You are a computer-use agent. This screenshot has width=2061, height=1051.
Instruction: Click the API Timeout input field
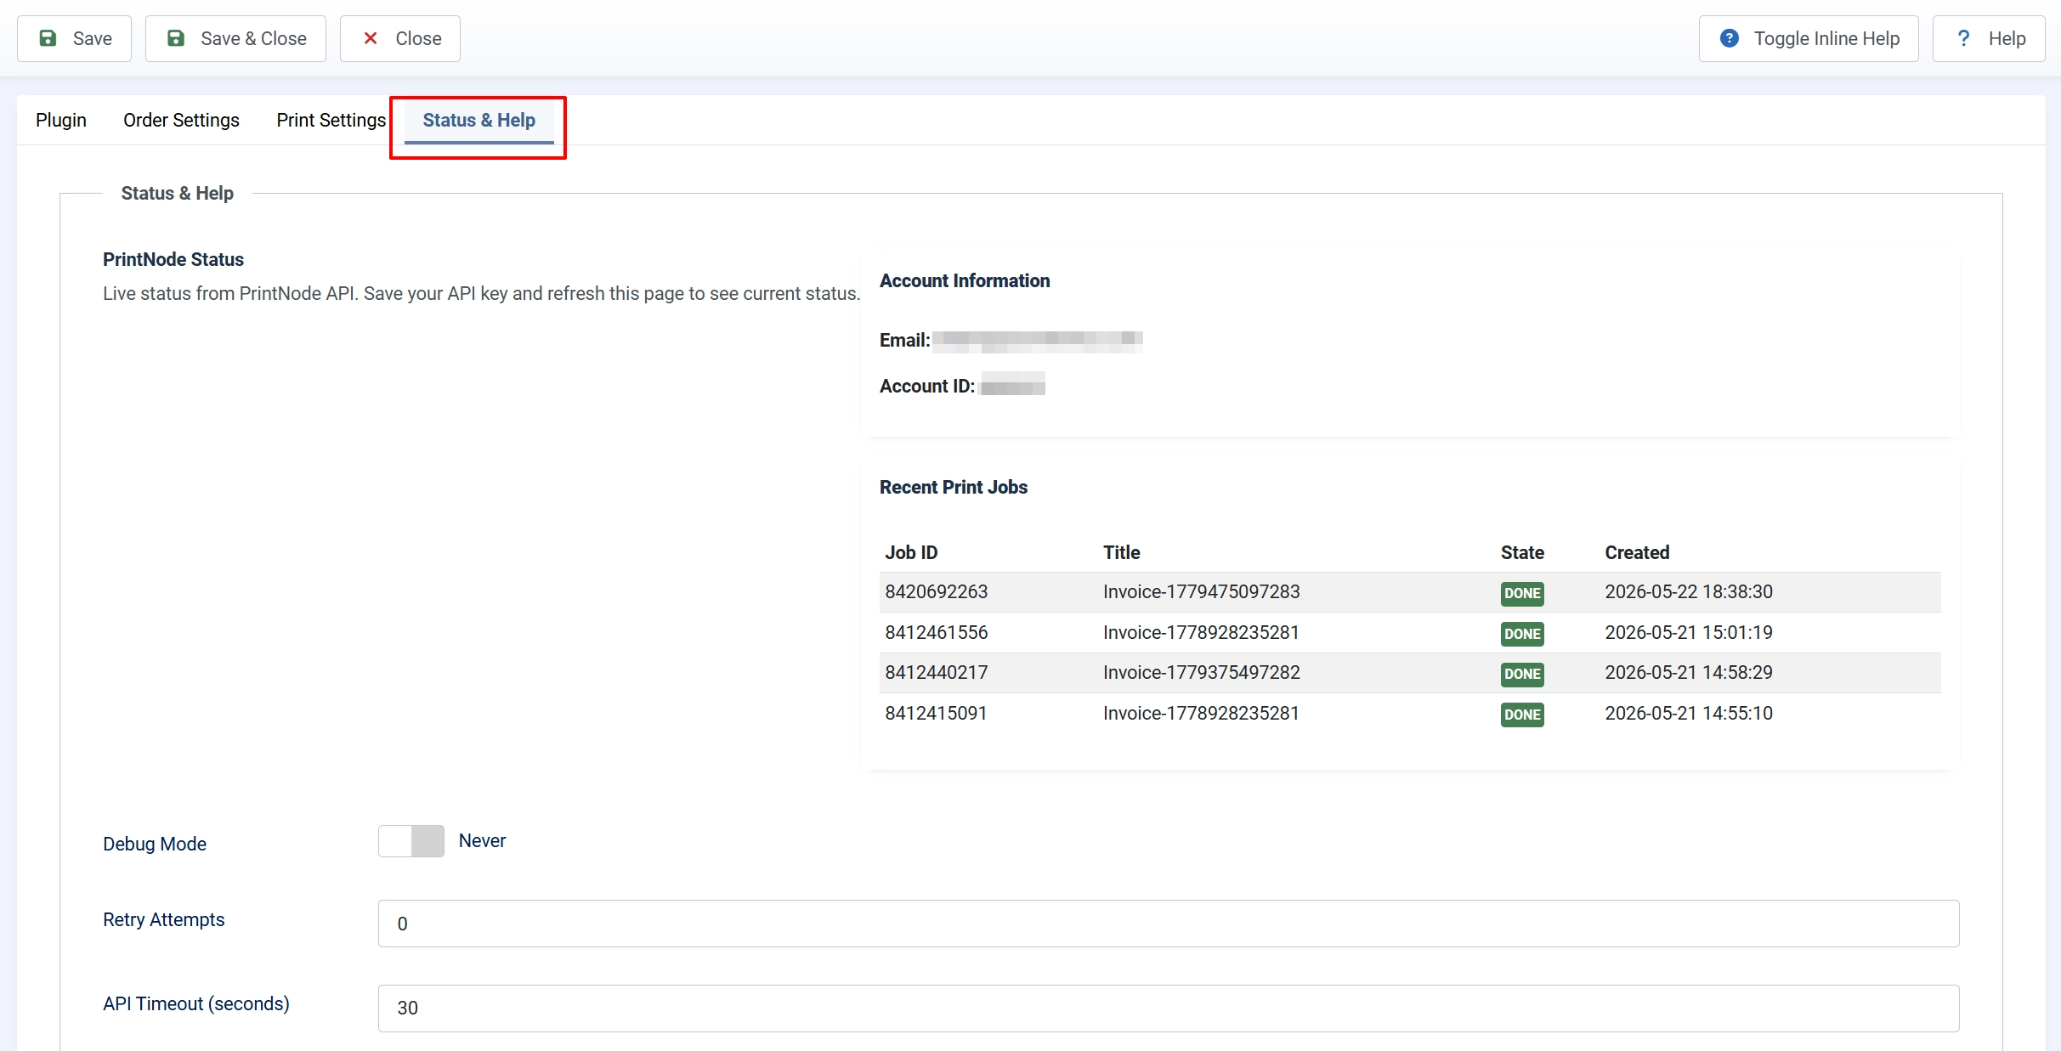pos(1169,1009)
